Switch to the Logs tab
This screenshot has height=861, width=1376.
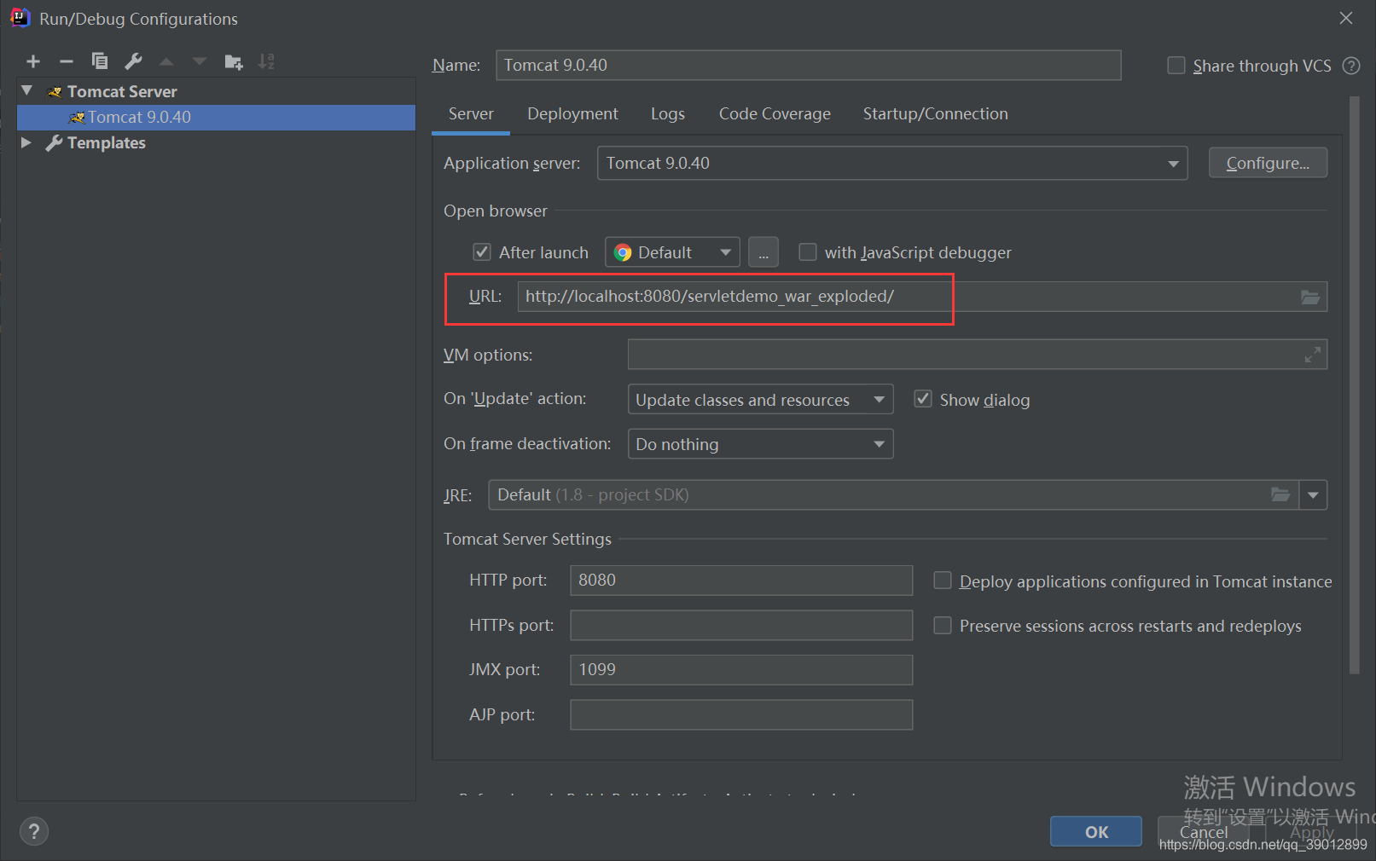tap(668, 114)
